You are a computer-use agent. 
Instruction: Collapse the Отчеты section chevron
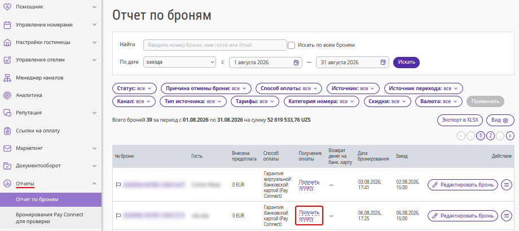point(94,184)
